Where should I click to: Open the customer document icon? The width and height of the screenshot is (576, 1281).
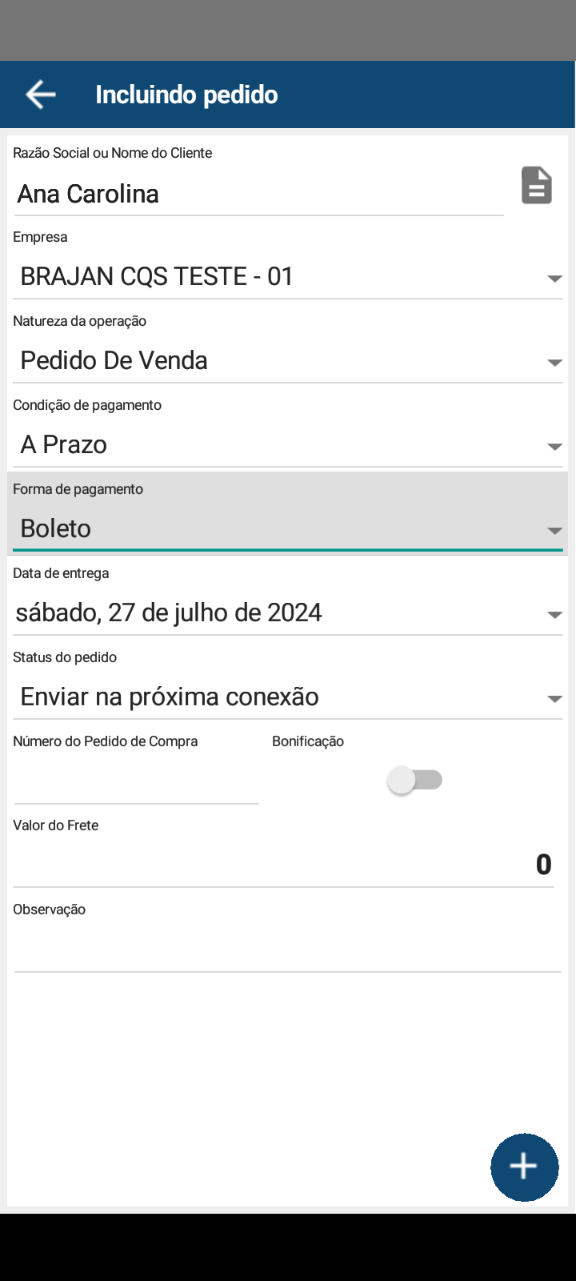click(537, 186)
